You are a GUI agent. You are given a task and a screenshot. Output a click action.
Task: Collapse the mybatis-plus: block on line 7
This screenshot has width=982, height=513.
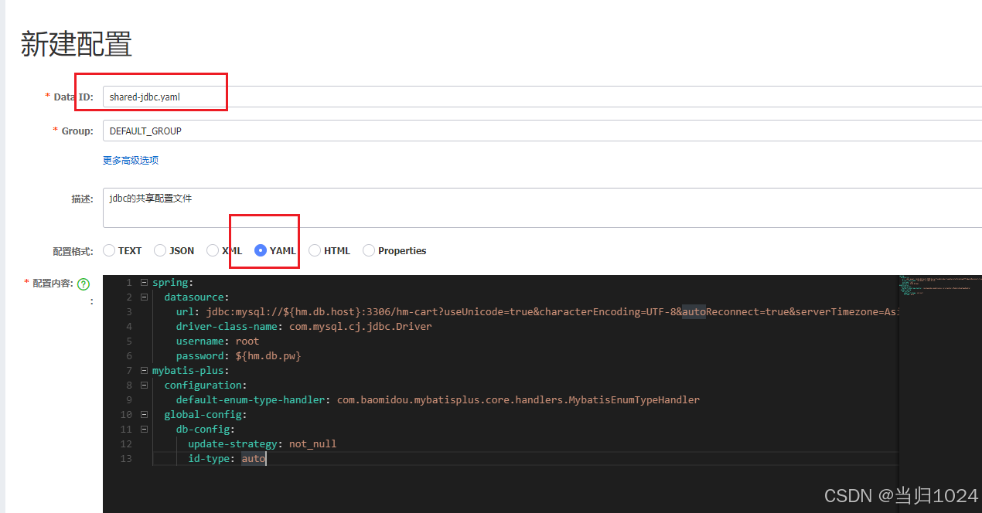(x=144, y=371)
